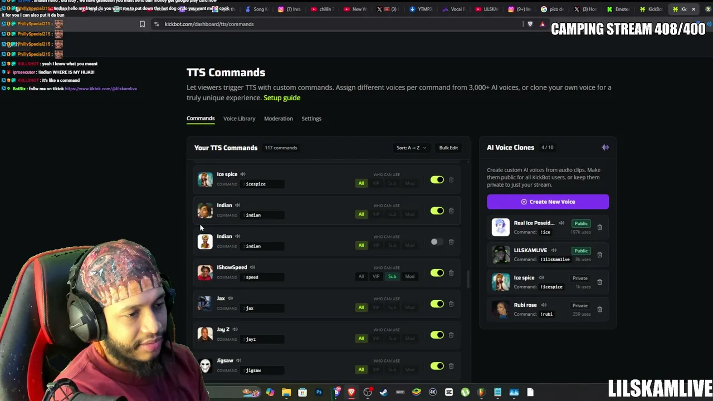This screenshot has width=713, height=401.
Task: Disable the Ice spice command toggle
Action: 437,180
